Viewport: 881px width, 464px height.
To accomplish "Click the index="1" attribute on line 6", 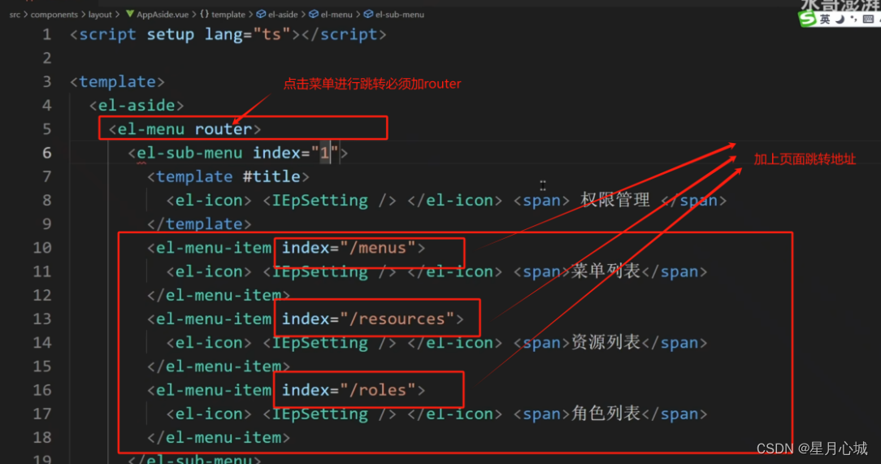I will 296,153.
